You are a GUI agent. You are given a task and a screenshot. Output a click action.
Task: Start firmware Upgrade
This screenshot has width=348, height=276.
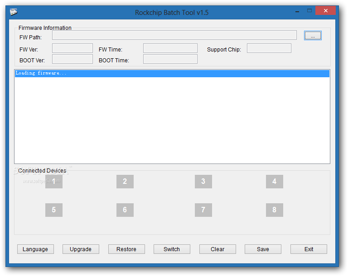pyautogui.click(x=81, y=249)
